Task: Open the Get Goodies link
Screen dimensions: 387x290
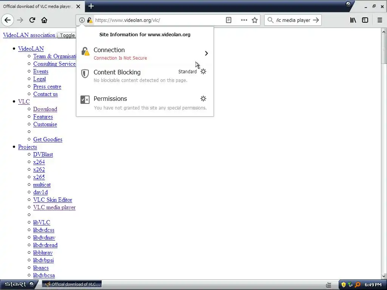Action: coord(48,139)
